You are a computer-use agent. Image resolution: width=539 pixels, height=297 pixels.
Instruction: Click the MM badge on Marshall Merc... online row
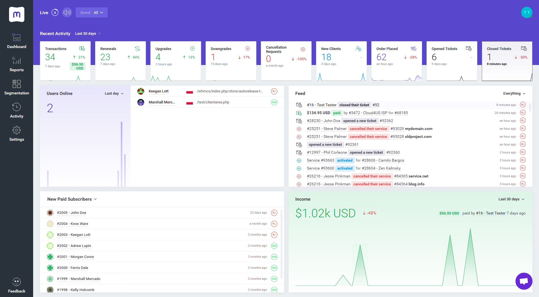click(x=274, y=102)
